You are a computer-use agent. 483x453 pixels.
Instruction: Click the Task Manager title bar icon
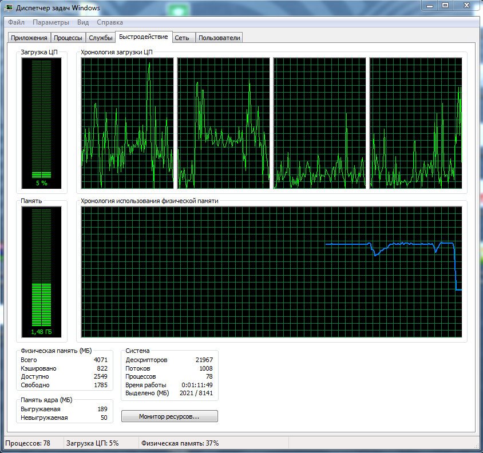tap(9, 8)
